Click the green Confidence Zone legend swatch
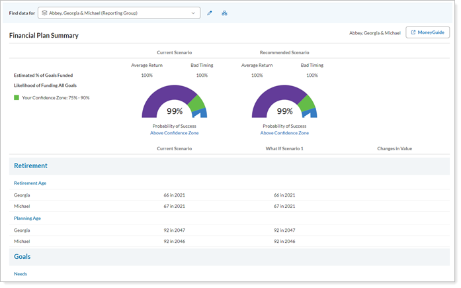This screenshot has width=461, height=288. point(17,97)
